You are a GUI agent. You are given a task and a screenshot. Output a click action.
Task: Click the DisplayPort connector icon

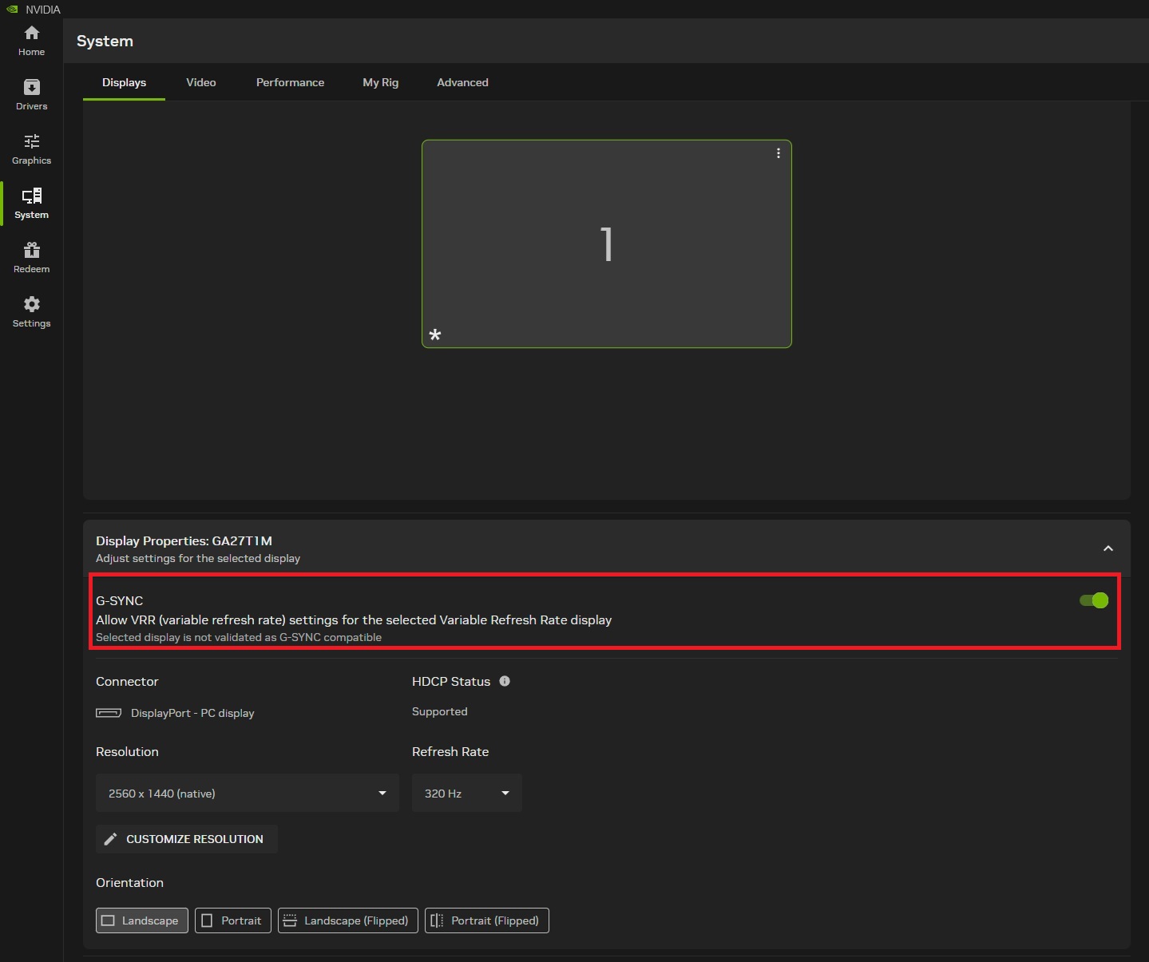[x=109, y=713]
